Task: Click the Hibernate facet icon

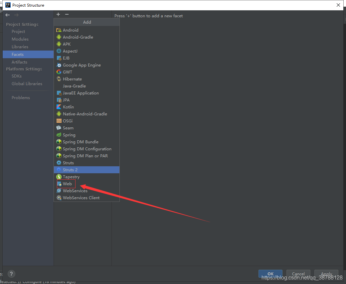Action: [59, 79]
